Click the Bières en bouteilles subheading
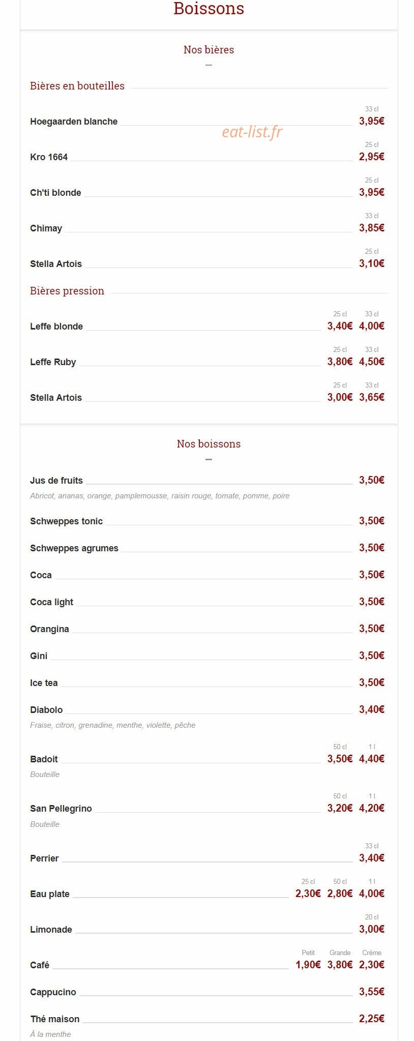 click(x=77, y=86)
